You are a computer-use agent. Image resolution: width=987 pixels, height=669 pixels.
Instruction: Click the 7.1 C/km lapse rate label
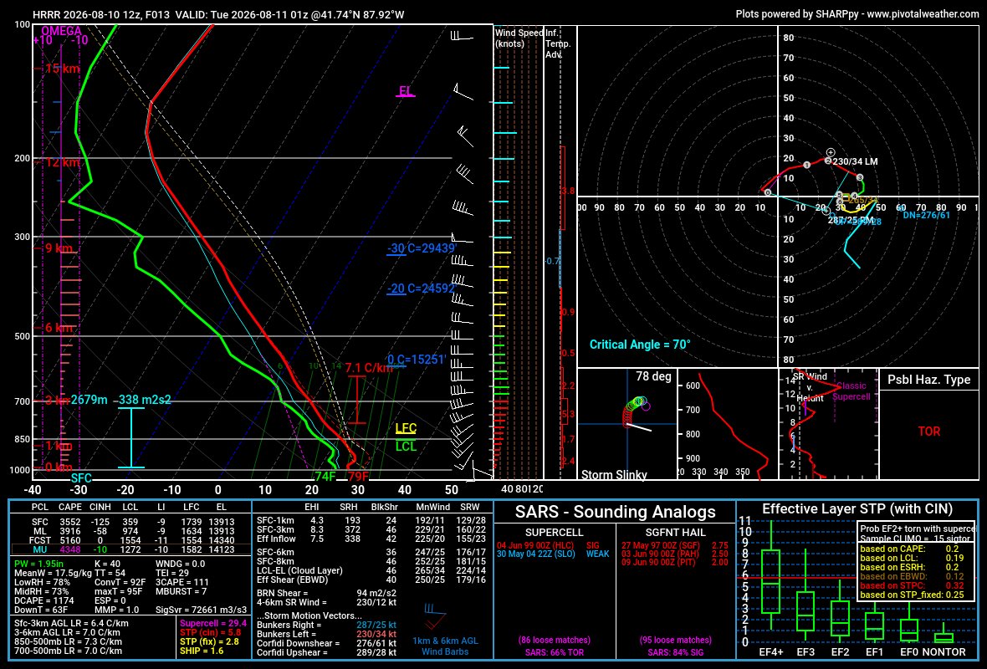point(369,368)
